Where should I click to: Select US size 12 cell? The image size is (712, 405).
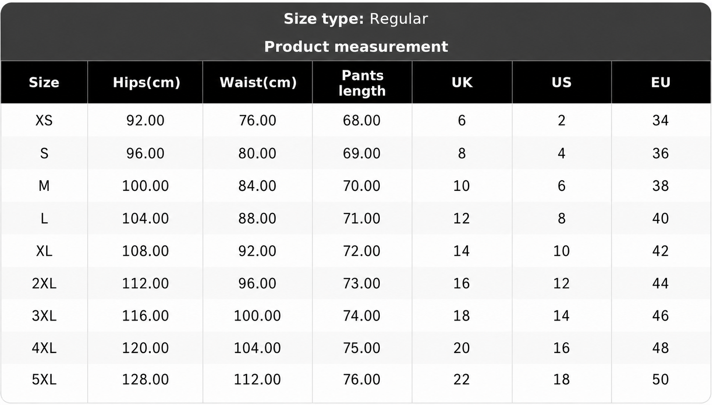pos(561,283)
